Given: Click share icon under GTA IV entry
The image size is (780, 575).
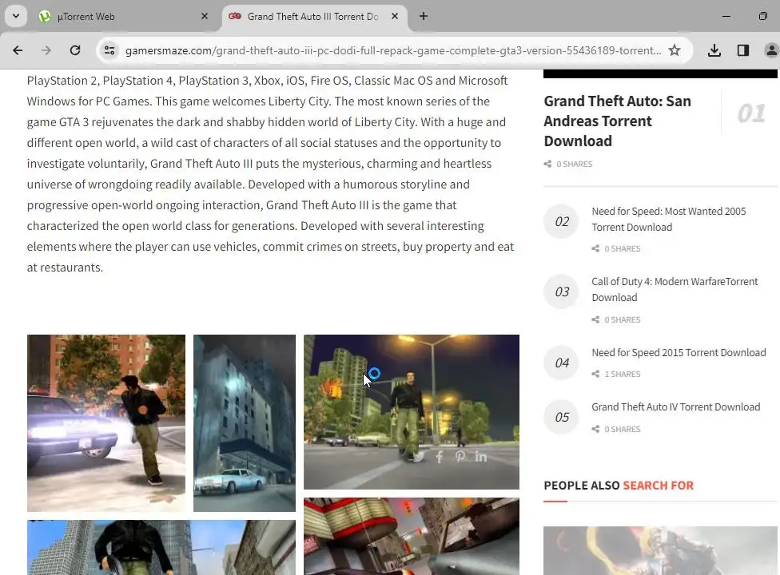Looking at the screenshot, I should click(595, 429).
